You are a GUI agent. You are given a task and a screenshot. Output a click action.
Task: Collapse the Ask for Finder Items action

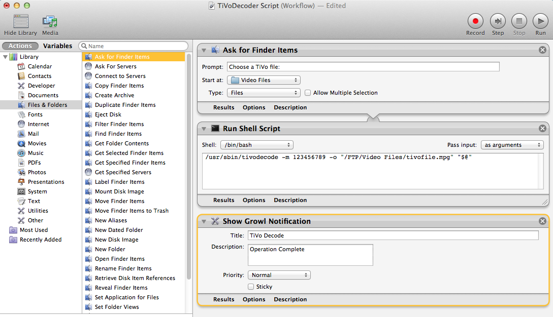204,50
